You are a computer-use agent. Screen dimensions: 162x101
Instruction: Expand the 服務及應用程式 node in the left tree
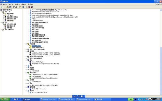tap(1, 30)
